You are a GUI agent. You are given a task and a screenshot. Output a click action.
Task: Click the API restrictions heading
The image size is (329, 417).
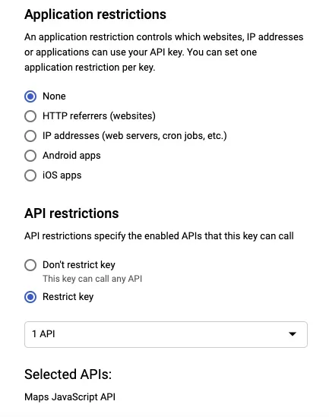pos(71,213)
